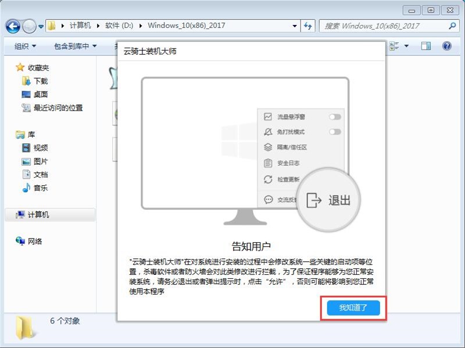This screenshot has height=348, width=465.
Task: Open the 组织 menu
Action: pyautogui.click(x=25, y=46)
